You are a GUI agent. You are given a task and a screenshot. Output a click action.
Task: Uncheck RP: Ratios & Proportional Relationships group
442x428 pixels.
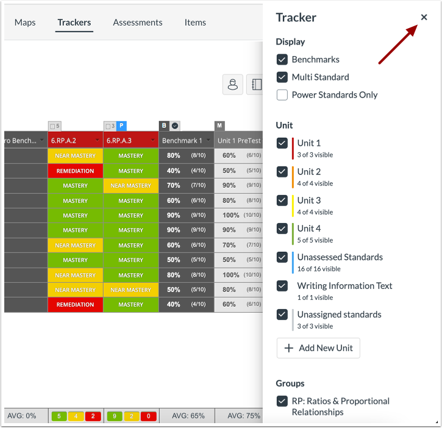pyautogui.click(x=282, y=401)
